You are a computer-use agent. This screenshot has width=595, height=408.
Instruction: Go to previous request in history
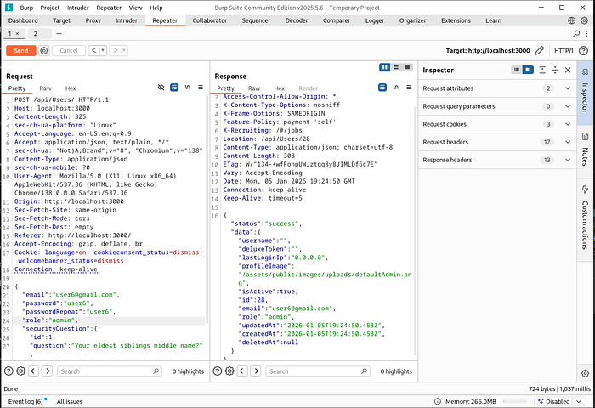click(93, 50)
